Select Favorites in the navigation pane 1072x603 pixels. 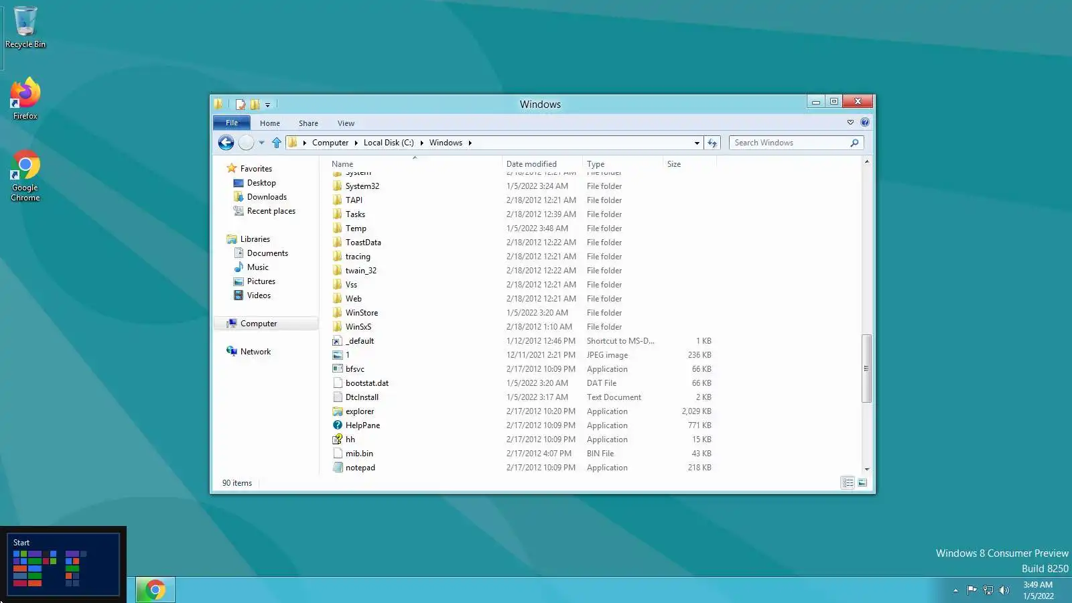click(x=256, y=169)
